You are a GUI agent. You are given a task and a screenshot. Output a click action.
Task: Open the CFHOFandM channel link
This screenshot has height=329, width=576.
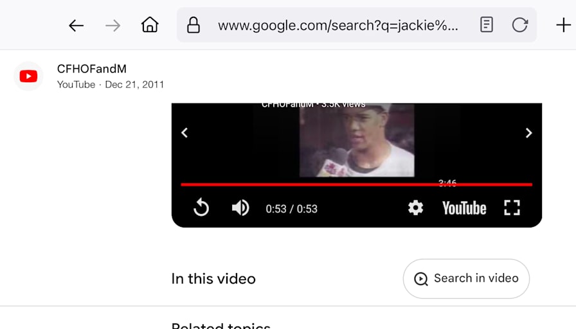coord(91,69)
